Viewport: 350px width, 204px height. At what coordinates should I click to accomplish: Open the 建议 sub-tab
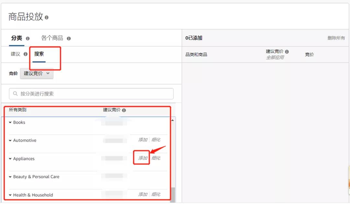tap(16, 54)
